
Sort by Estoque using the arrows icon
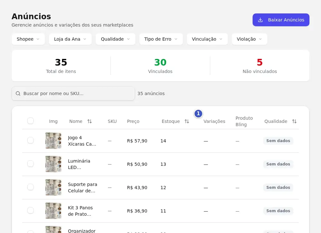[x=187, y=121]
